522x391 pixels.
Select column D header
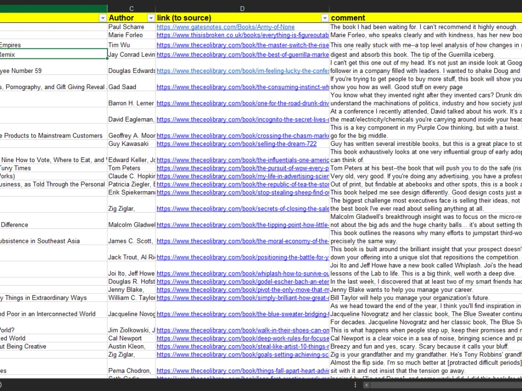pyautogui.click(x=242, y=9)
